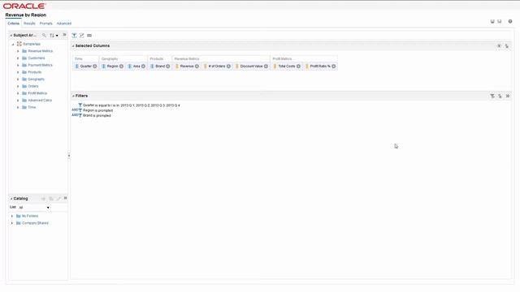This screenshot has height=292, width=520.
Task: Click the third toolbar icon beside edit
Action: (89, 36)
